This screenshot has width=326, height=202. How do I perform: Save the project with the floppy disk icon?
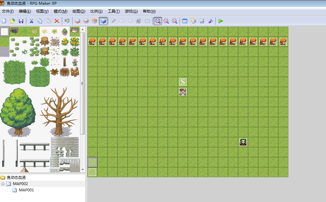click(21, 21)
